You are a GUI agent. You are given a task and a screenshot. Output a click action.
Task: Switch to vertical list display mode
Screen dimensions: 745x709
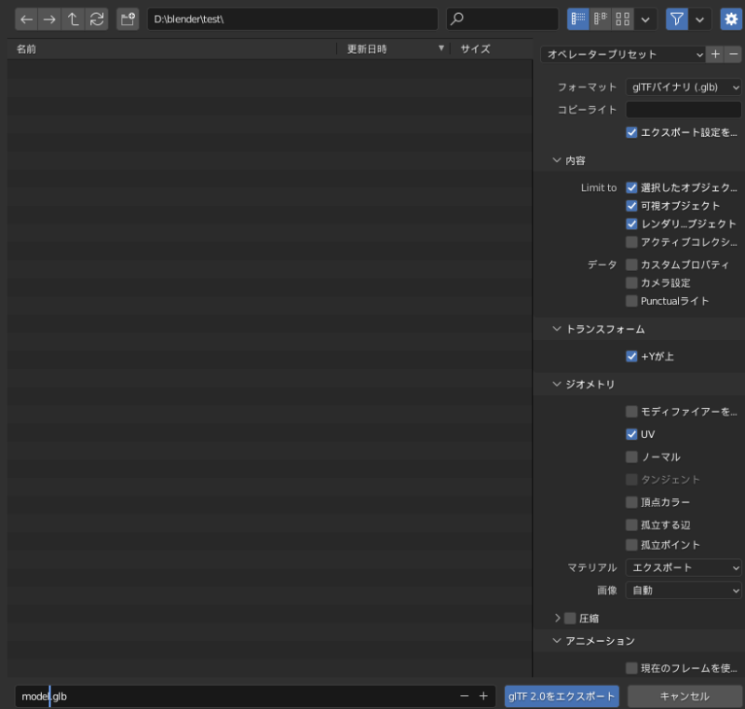[x=578, y=19]
